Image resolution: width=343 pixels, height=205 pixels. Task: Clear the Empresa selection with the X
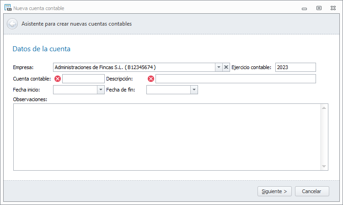[x=226, y=67]
